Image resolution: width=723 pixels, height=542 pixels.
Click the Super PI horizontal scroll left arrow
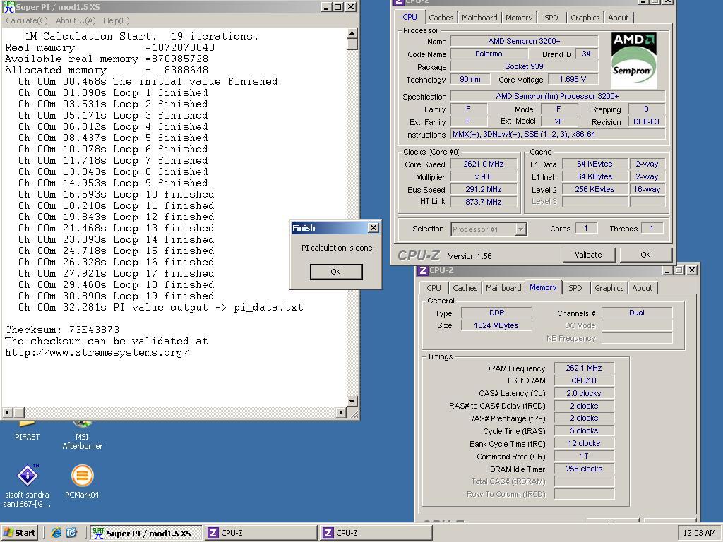[x=7, y=412]
